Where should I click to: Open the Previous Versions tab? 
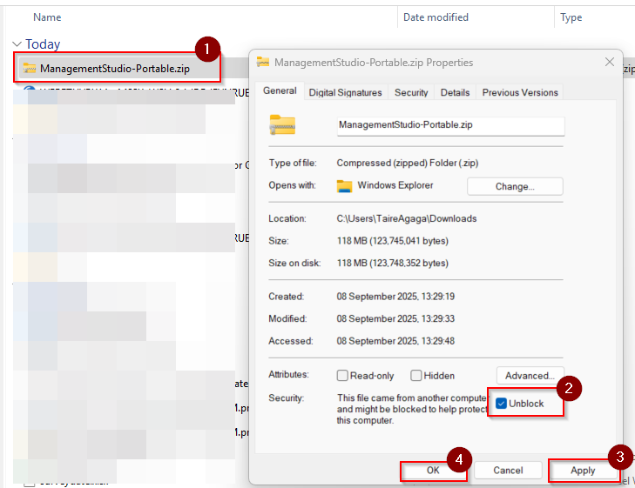[520, 92]
